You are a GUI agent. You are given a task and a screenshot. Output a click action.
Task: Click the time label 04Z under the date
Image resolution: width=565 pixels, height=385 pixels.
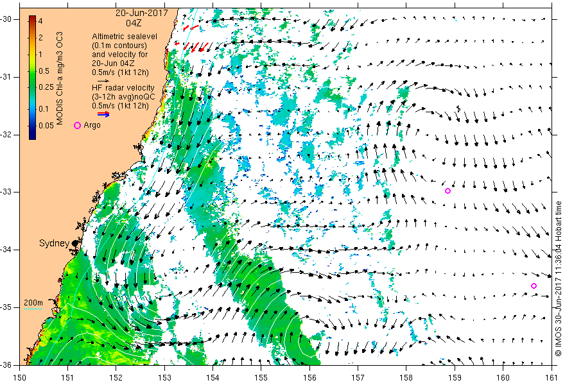(x=134, y=23)
